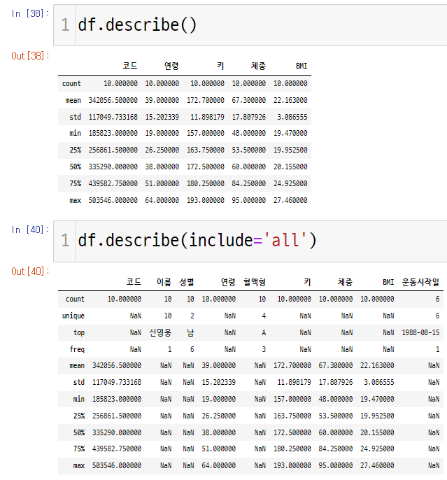Click top 이름 value 신영웅
The image size is (447, 480).
tap(160, 333)
